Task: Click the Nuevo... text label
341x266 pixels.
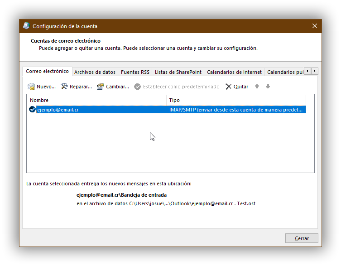Action: click(x=46, y=87)
